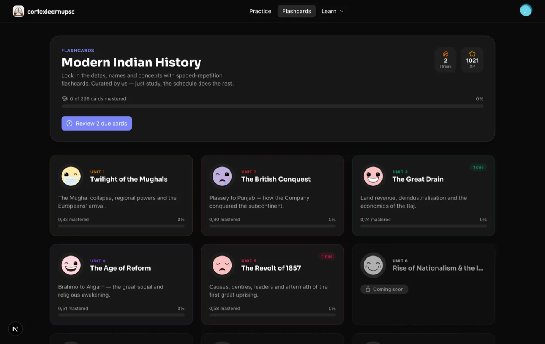The image size is (545, 344).
Task: Click the 0/58 mastered text
Action: (225, 309)
